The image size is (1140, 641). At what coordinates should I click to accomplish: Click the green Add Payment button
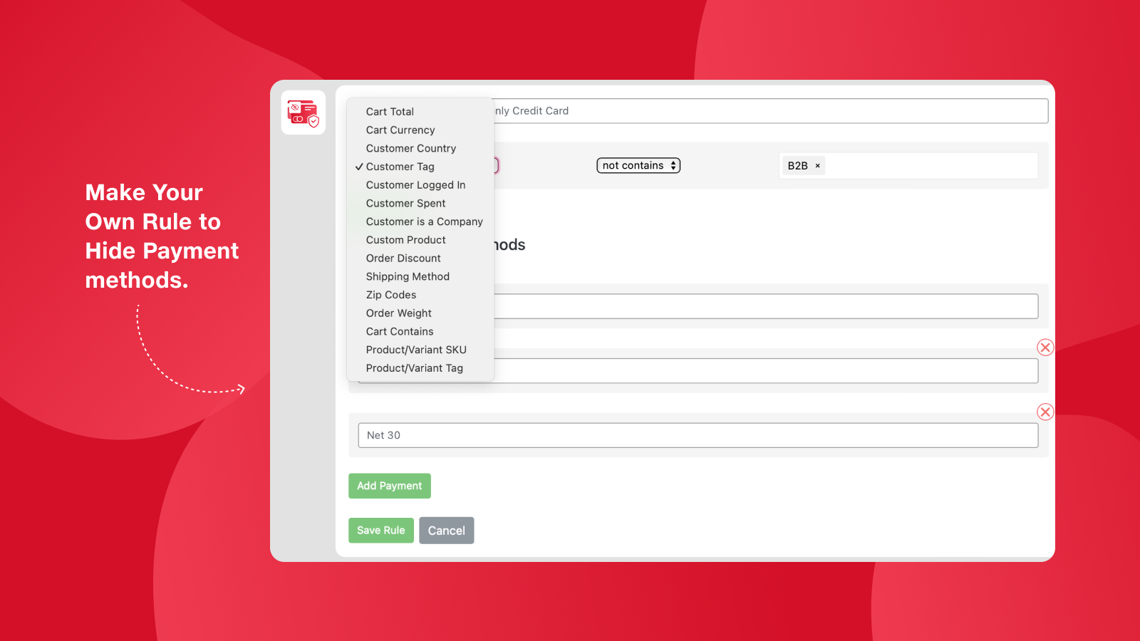[389, 486]
